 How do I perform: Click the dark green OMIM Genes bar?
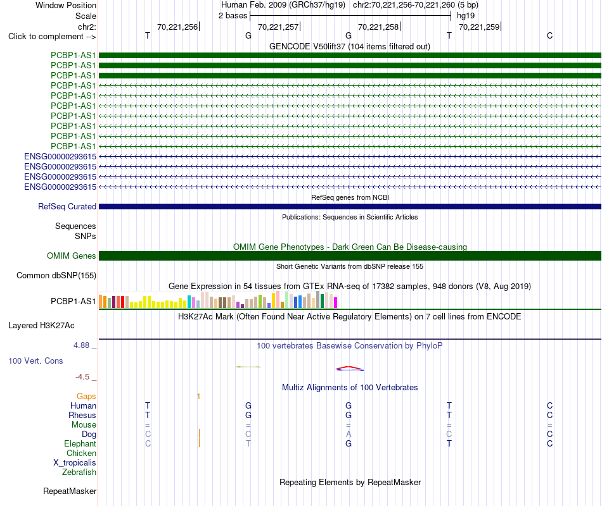(x=350, y=256)
